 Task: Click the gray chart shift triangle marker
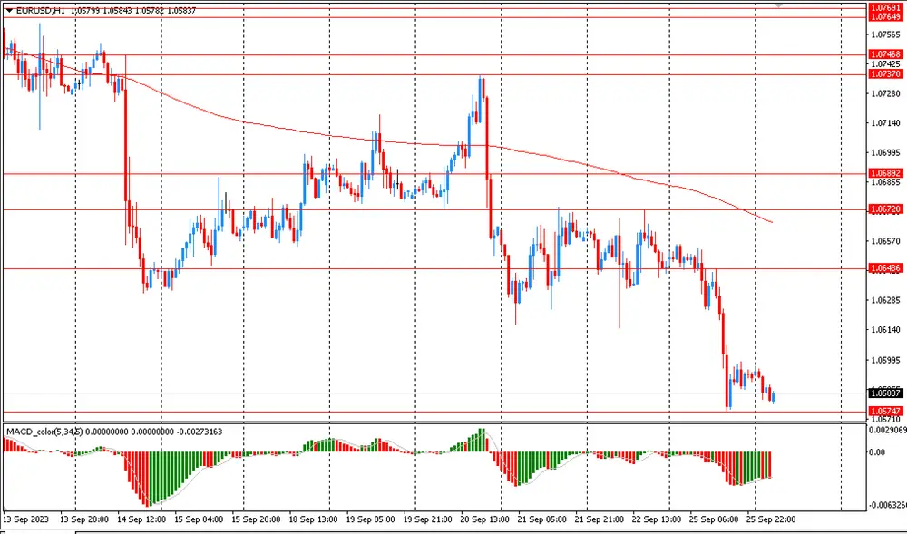click(777, 5)
